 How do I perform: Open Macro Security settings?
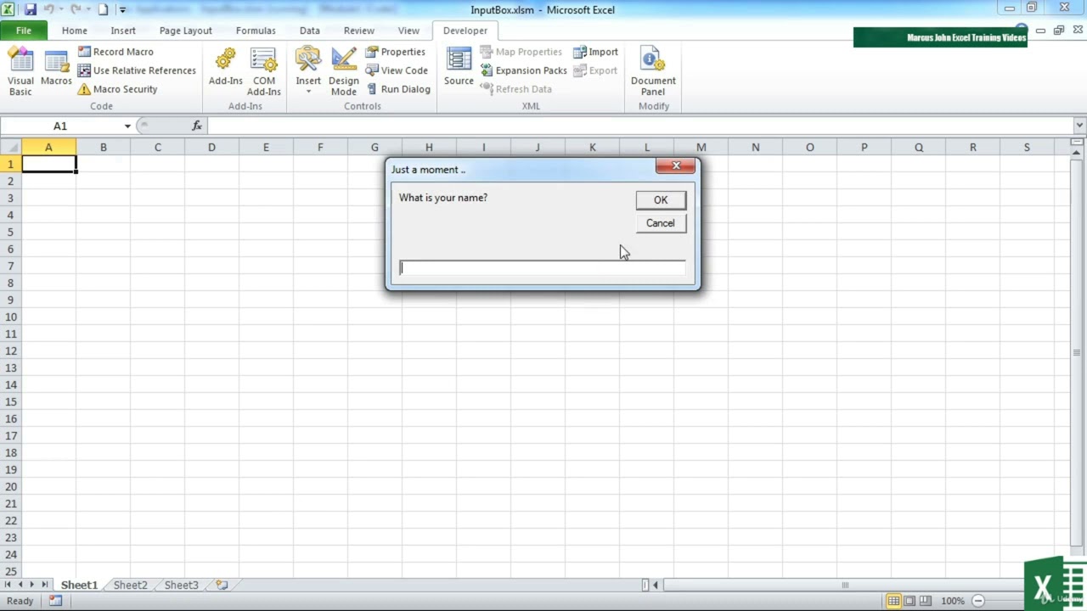pos(117,89)
